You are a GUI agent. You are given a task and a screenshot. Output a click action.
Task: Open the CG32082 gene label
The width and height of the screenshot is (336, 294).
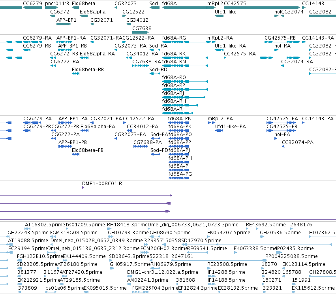tap(320, 11)
